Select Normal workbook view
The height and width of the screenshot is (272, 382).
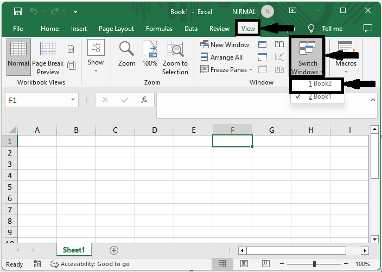[18, 57]
